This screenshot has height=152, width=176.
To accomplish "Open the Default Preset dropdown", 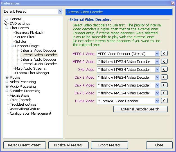I will tap(60, 12).
